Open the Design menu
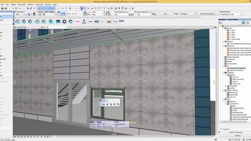 [x=13, y=5]
